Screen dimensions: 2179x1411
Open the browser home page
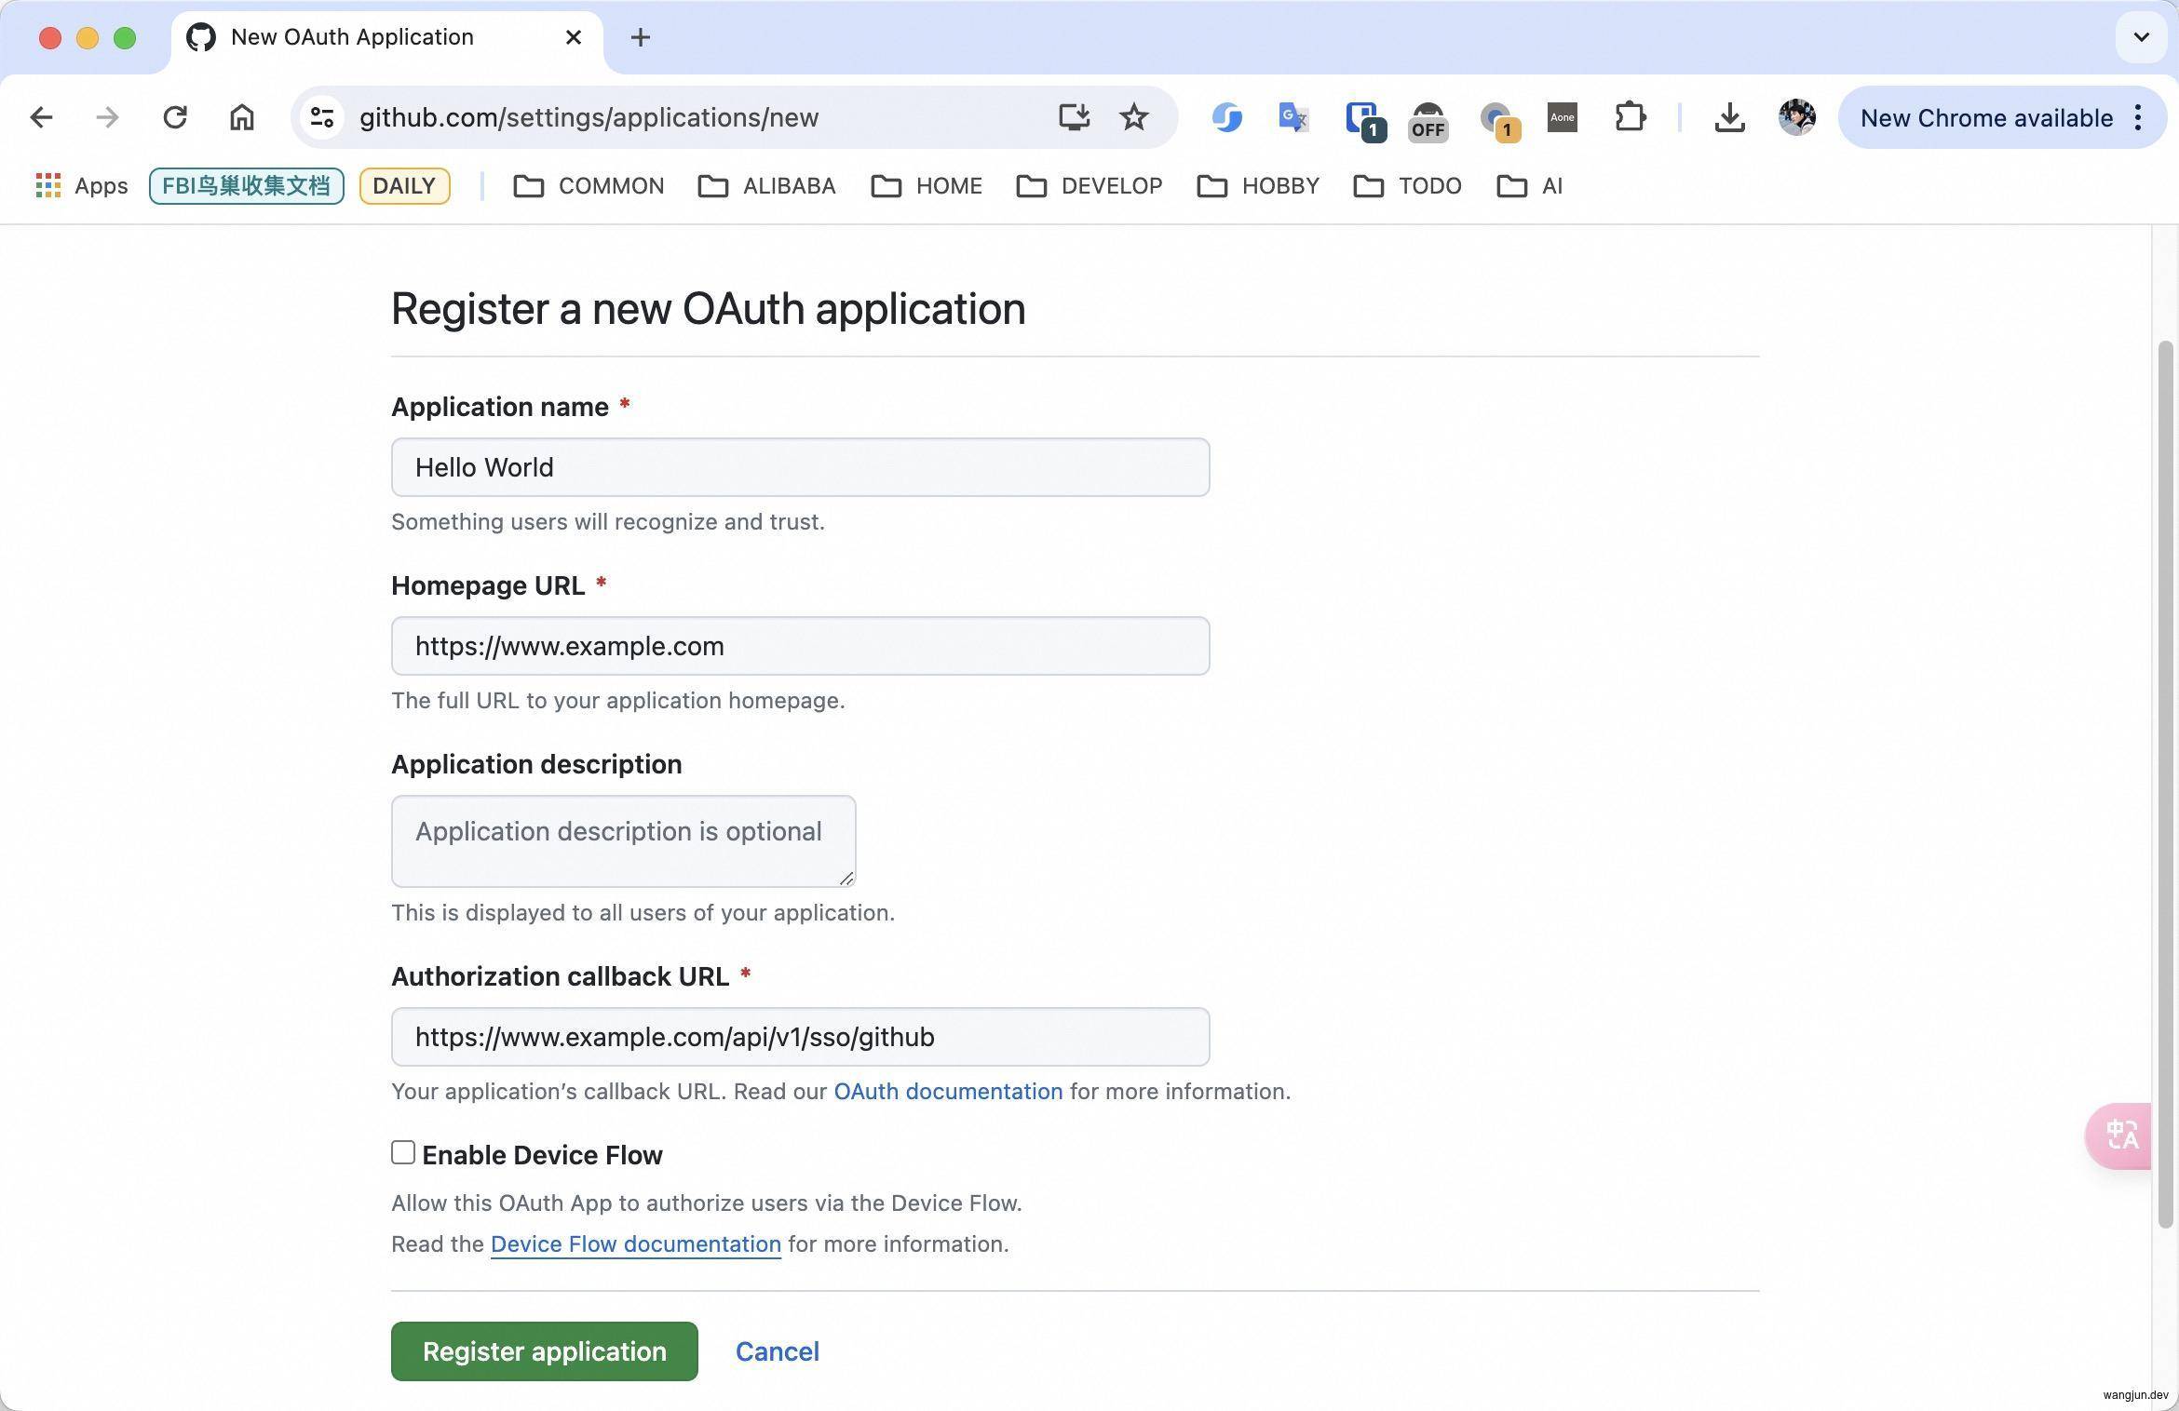click(242, 117)
